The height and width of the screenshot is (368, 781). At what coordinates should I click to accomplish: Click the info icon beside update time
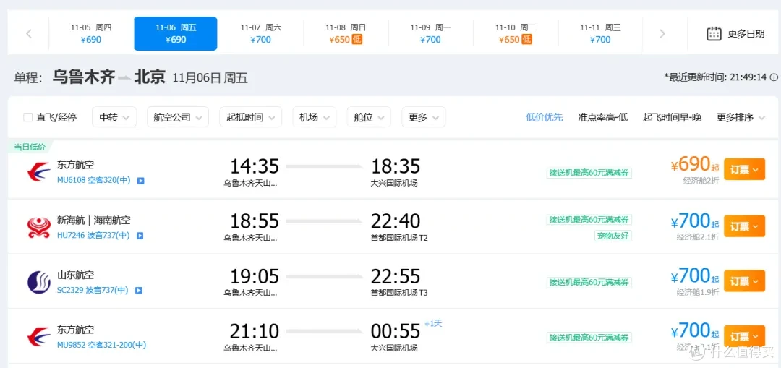click(x=774, y=77)
